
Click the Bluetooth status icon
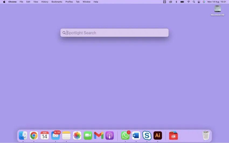(x=176, y=2)
